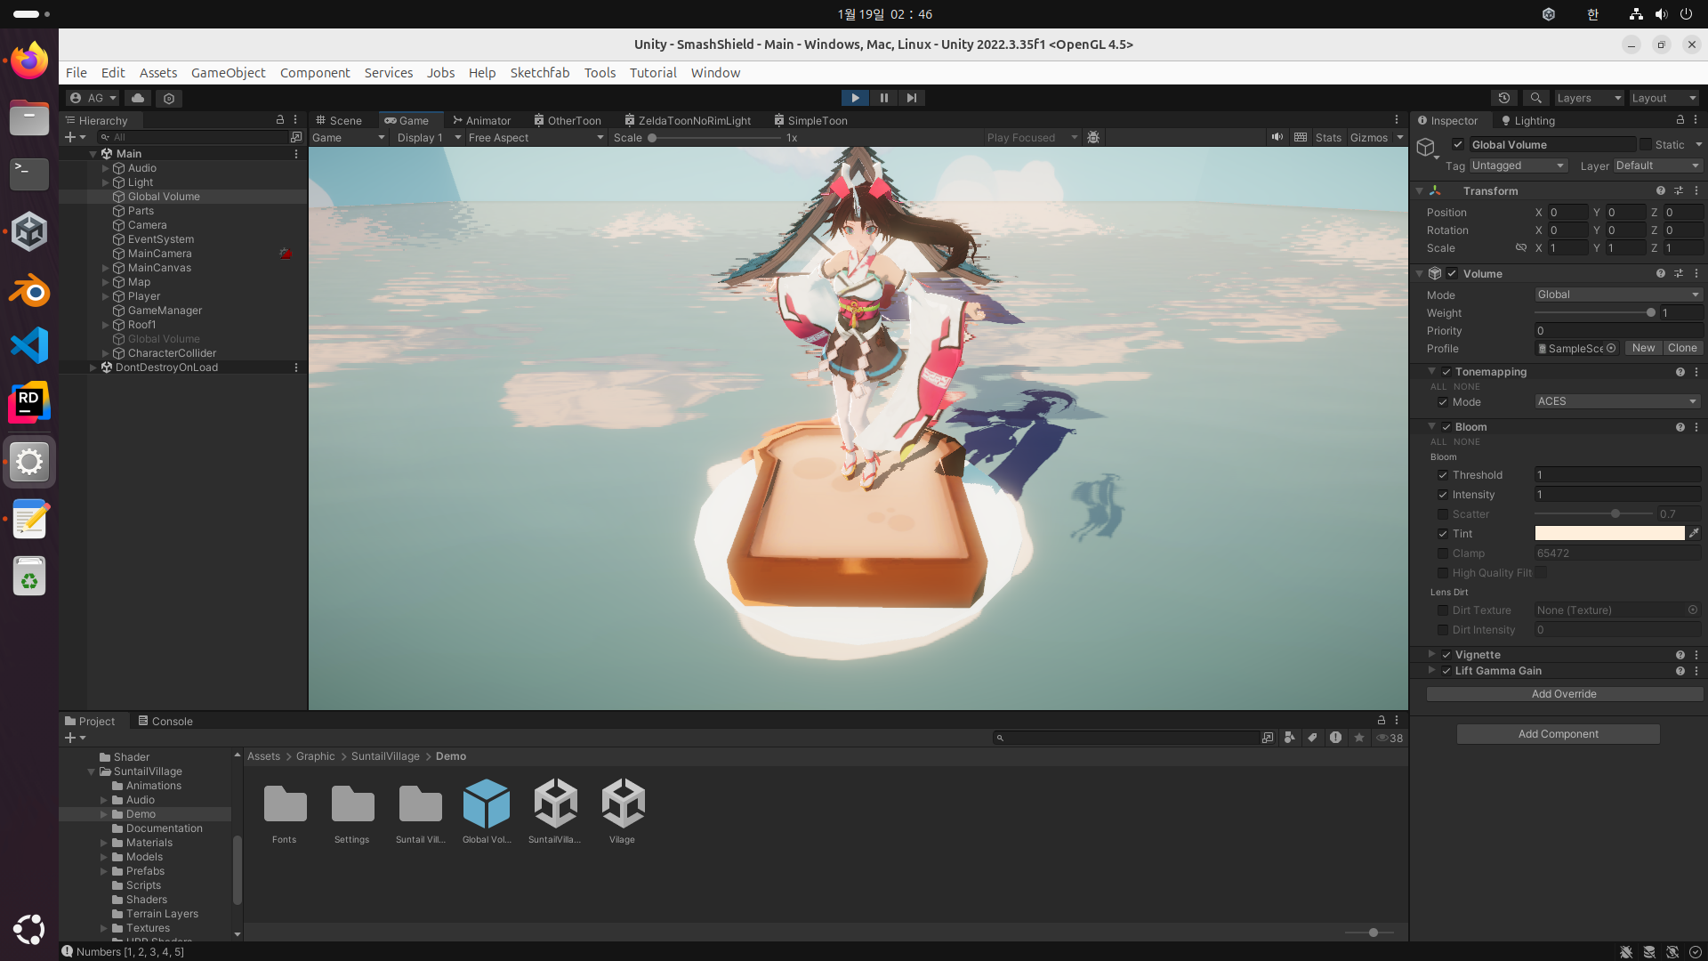
Task: Click the Clone profile button
Action: click(1682, 348)
